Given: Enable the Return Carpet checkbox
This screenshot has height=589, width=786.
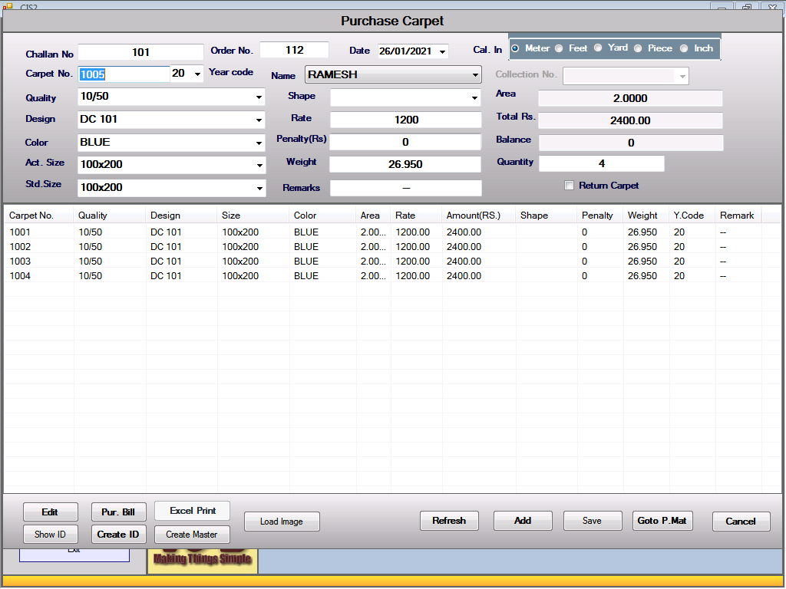Looking at the screenshot, I should click(569, 186).
